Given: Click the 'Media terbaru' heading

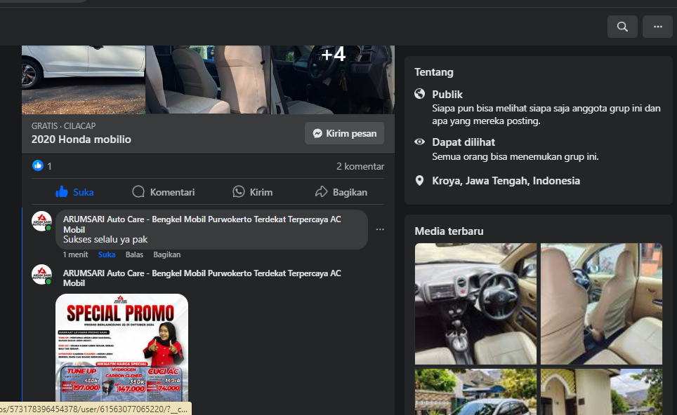Looking at the screenshot, I should (449, 231).
